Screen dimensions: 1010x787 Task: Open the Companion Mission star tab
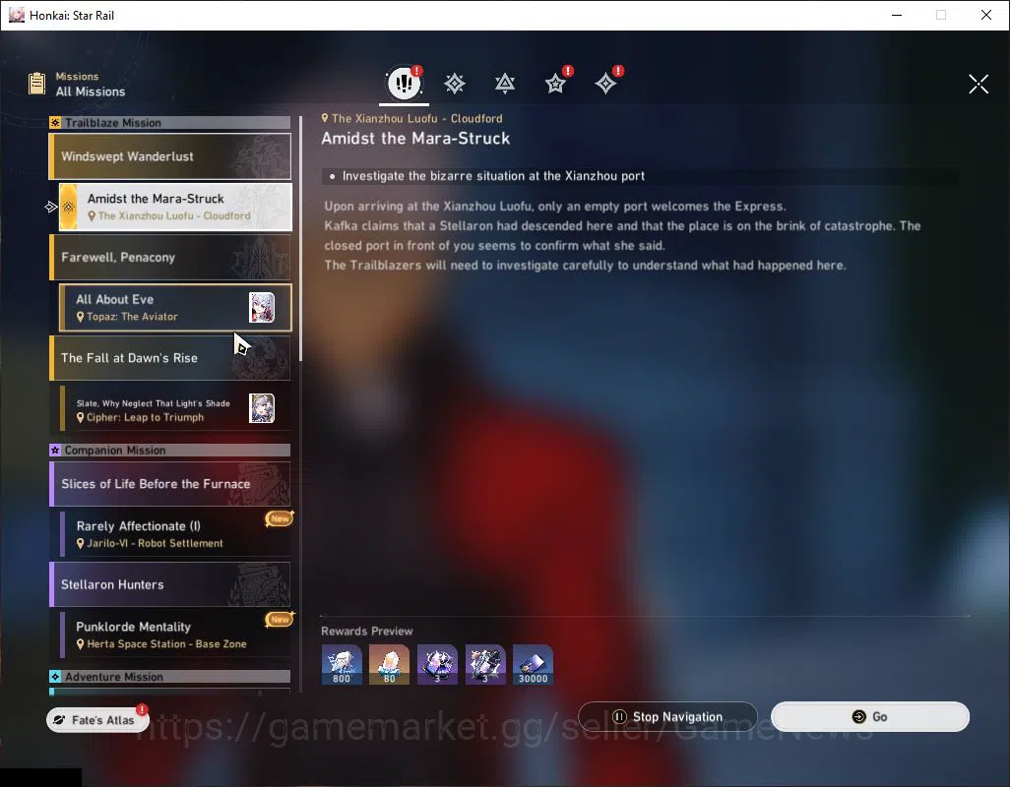pos(555,83)
